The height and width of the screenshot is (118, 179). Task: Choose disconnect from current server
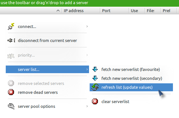click(47, 40)
